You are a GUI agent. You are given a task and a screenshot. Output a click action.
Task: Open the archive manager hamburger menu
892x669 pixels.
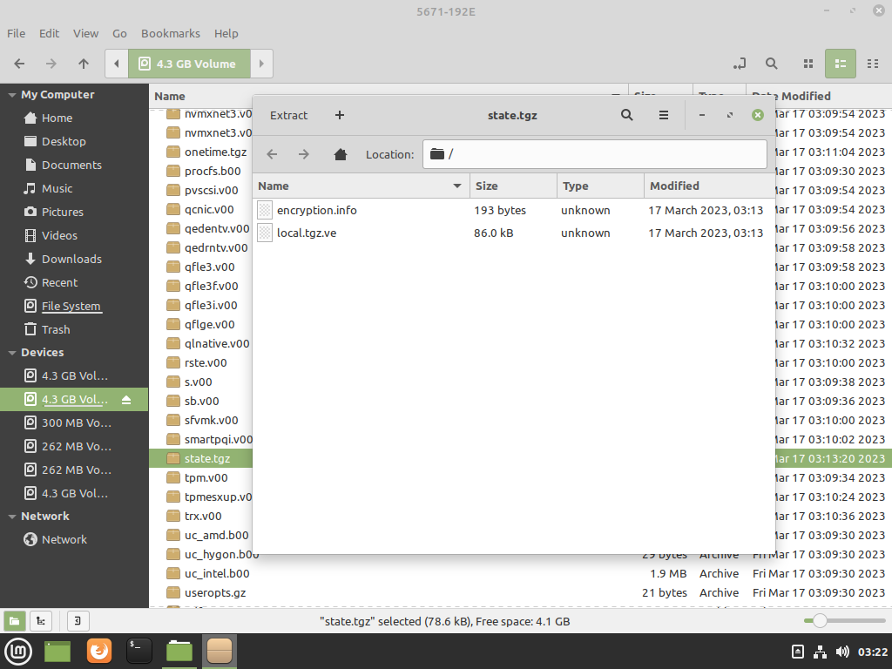(x=664, y=115)
